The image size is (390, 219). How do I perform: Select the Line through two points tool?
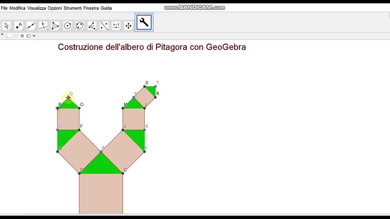(x=31, y=26)
